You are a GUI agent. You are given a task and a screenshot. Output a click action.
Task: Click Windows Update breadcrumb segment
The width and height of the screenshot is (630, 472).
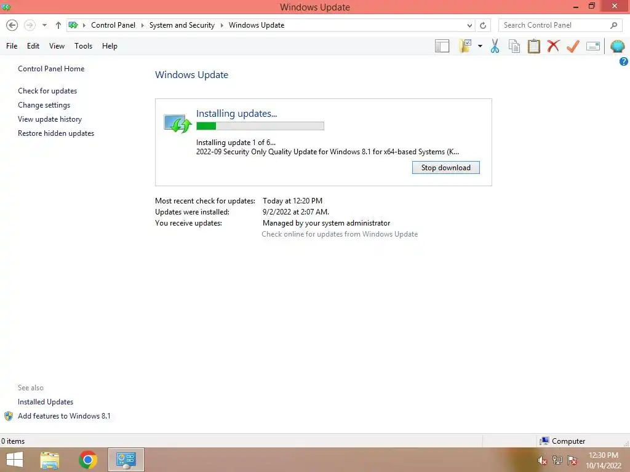[x=257, y=25]
